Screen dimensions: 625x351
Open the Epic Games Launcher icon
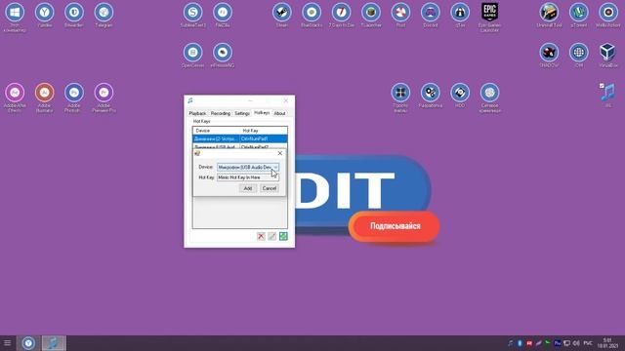coord(489,18)
